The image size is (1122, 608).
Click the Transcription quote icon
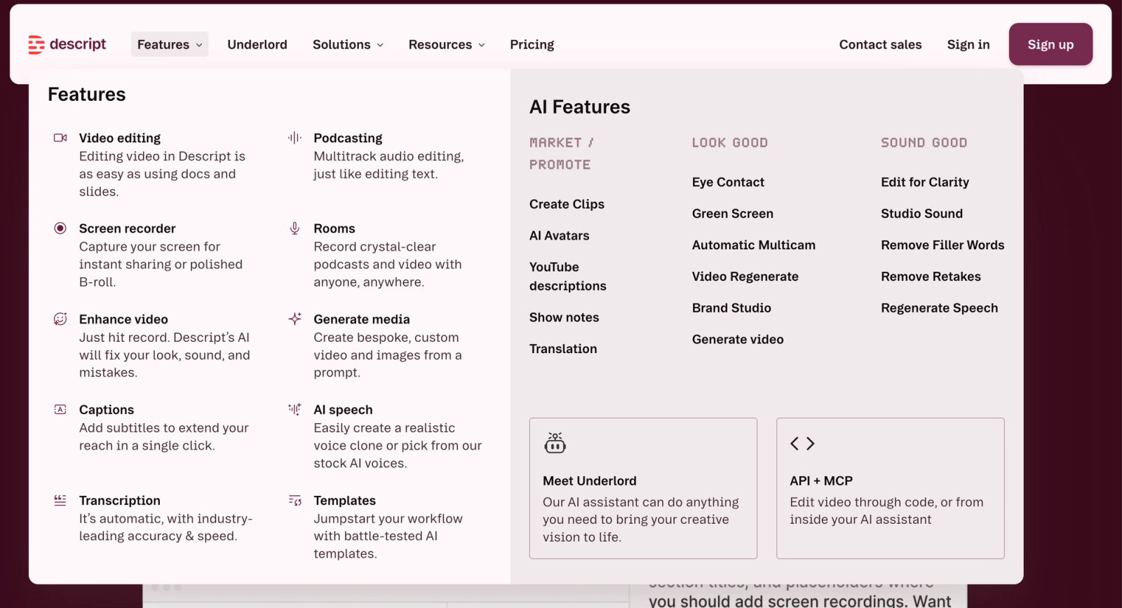(60, 500)
